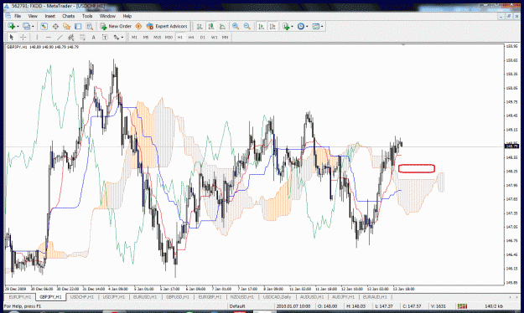The width and height of the screenshot is (524, 313).
Task: Select the text 'A' tool
Action: click(x=94, y=37)
